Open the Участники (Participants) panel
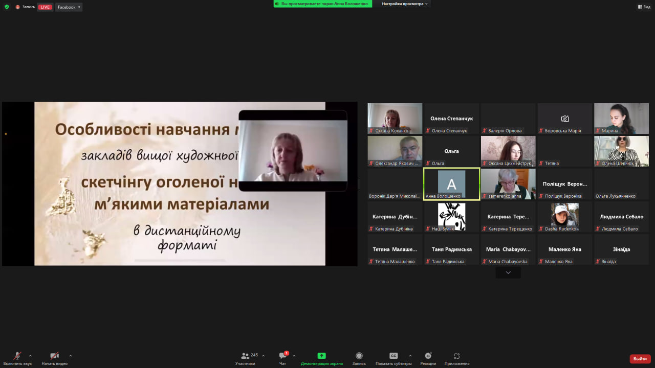655x368 pixels. [x=245, y=356]
